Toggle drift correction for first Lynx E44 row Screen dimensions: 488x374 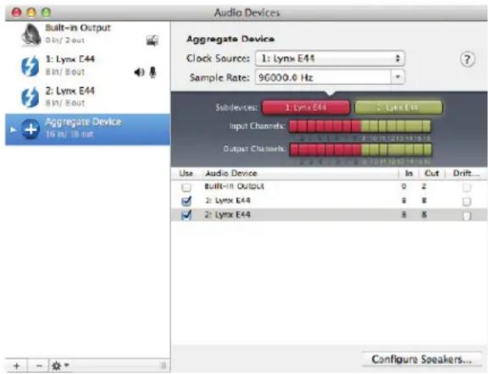coord(467,201)
